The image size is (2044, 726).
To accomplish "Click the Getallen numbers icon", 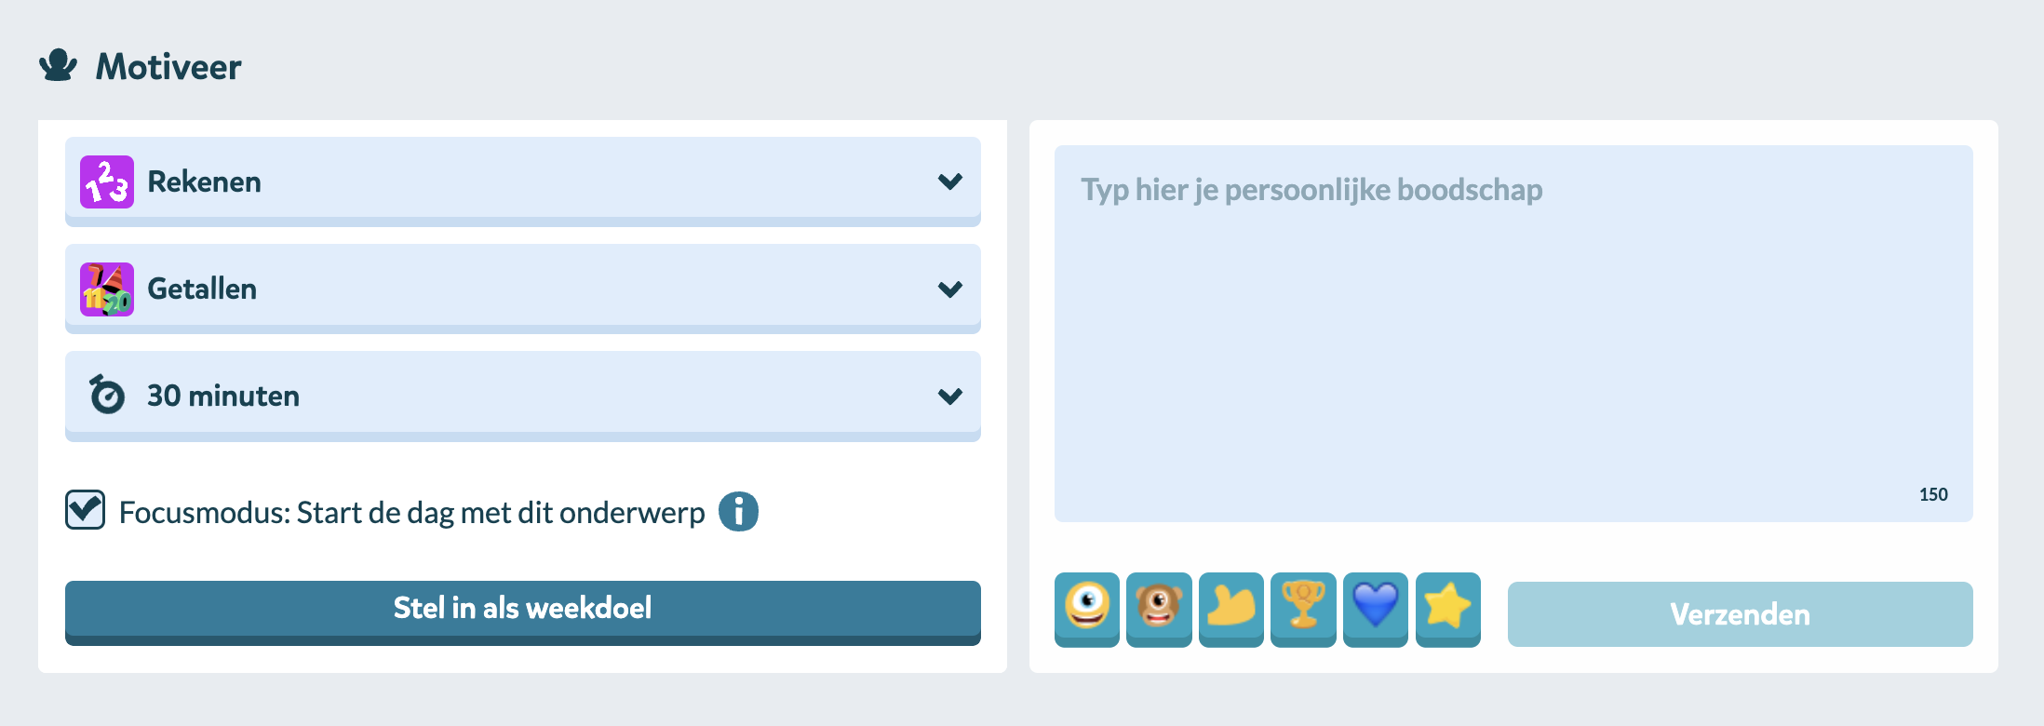I will [107, 289].
